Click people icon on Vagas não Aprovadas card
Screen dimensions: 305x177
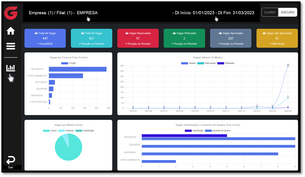click(264, 33)
